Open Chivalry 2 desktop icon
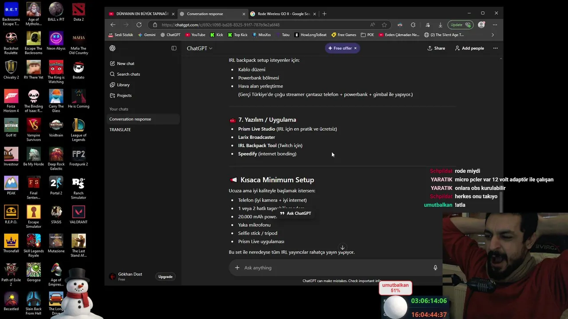568x319 pixels. click(x=11, y=70)
